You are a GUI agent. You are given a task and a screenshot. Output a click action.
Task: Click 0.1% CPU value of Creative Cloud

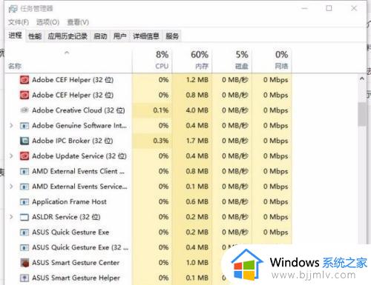pyautogui.click(x=161, y=110)
